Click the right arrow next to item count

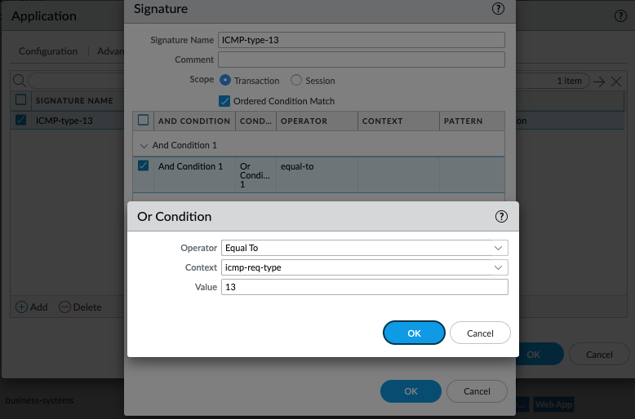(x=598, y=81)
